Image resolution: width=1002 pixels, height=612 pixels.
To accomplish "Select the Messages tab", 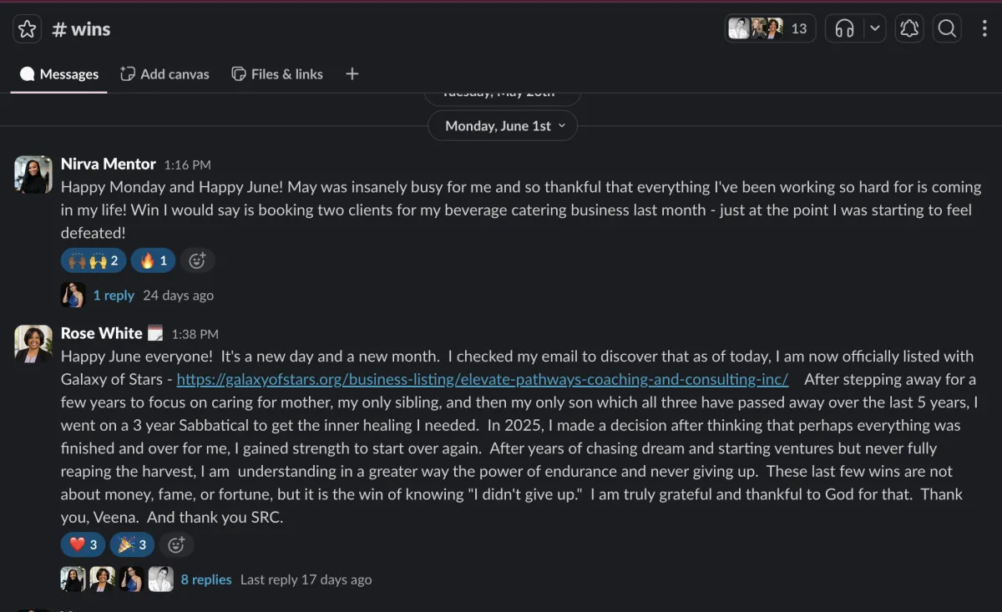I will [x=59, y=74].
